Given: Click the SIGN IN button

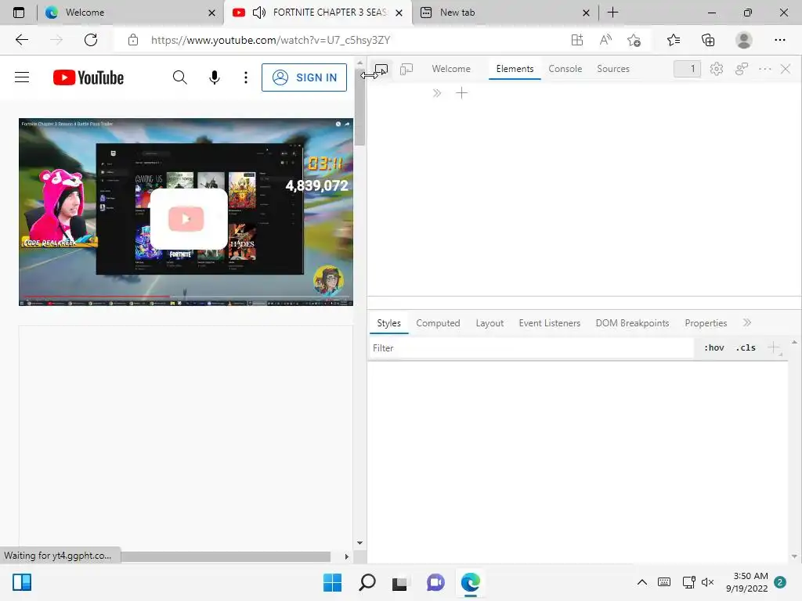Looking at the screenshot, I should pos(305,77).
